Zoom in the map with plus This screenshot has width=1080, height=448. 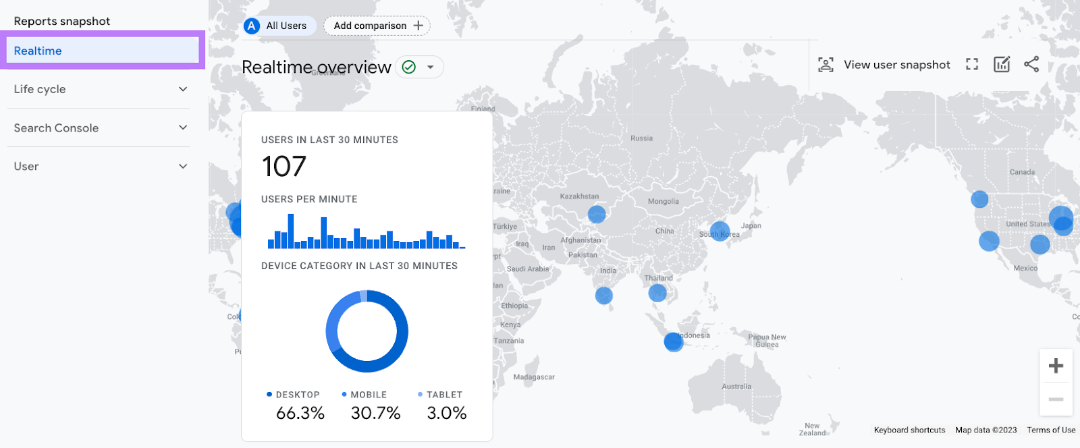point(1056,366)
